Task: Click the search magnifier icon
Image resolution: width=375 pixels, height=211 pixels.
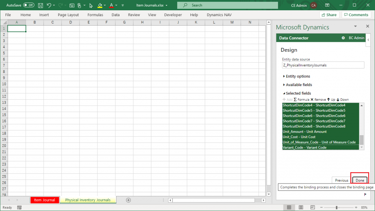Action: (x=185, y=5)
